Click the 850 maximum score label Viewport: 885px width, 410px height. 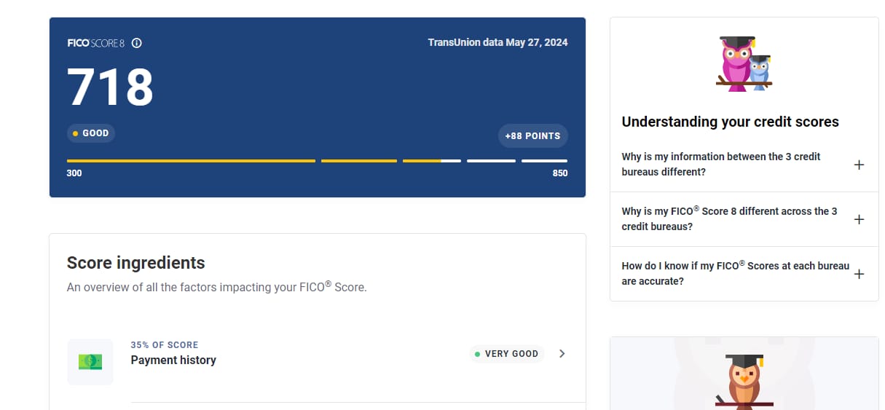(x=559, y=173)
